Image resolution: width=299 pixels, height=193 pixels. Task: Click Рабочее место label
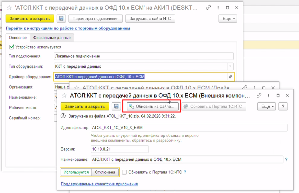(x=23, y=108)
